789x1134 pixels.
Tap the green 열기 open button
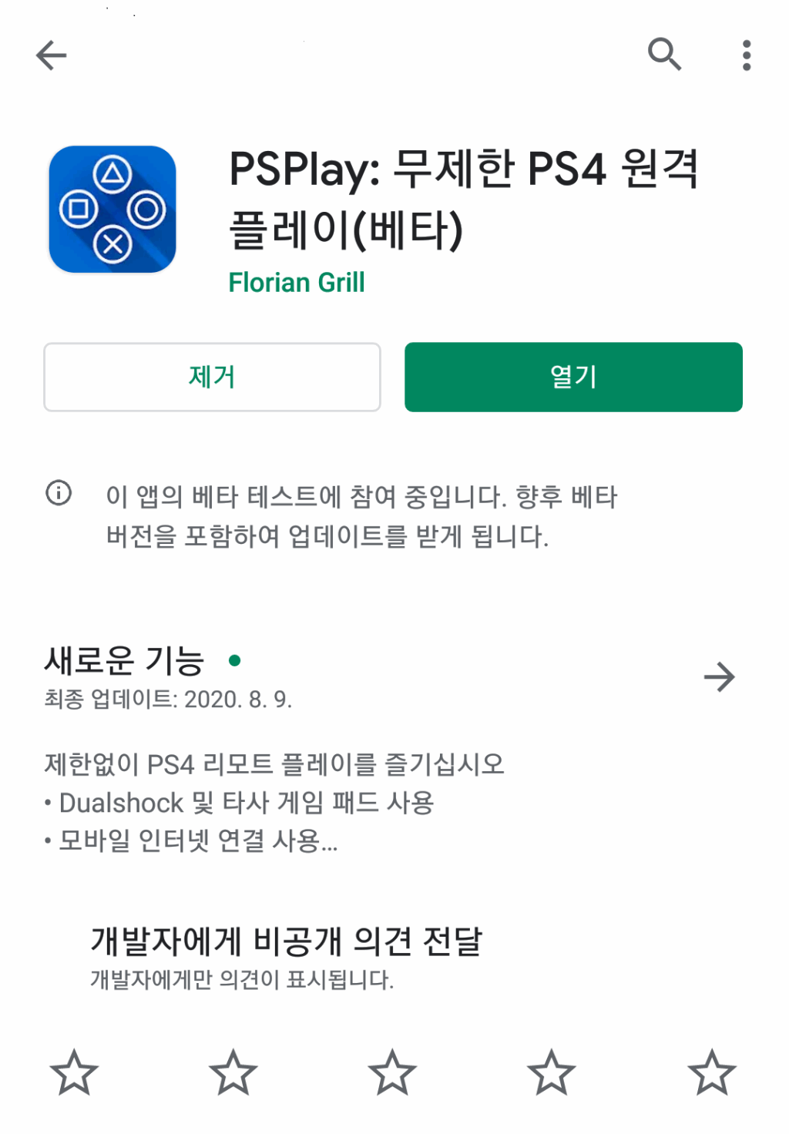pos(573,377)
